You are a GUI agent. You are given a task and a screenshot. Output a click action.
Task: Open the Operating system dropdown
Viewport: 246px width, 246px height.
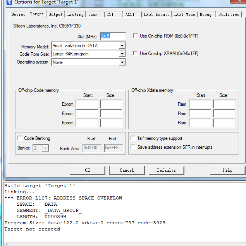pyautogui.click(x=88, y=62)
